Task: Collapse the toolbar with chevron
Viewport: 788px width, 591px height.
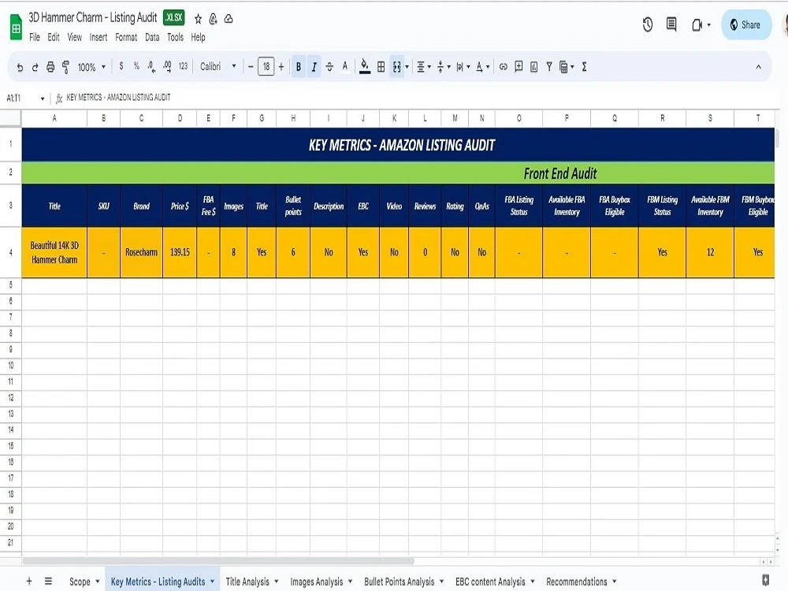Action: pyautogui.click(x=758, y=67)
